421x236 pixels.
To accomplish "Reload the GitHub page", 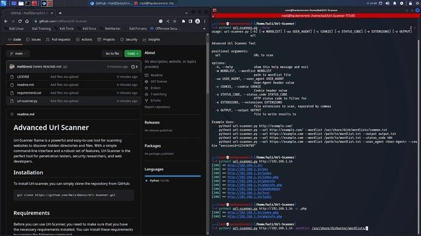I will click(20, 21).
